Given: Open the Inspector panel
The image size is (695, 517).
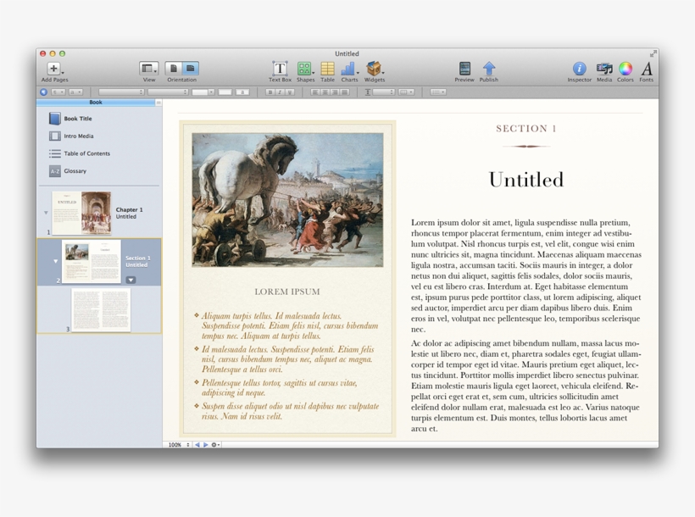Looking at the screenshot, I should pos(579,69).
